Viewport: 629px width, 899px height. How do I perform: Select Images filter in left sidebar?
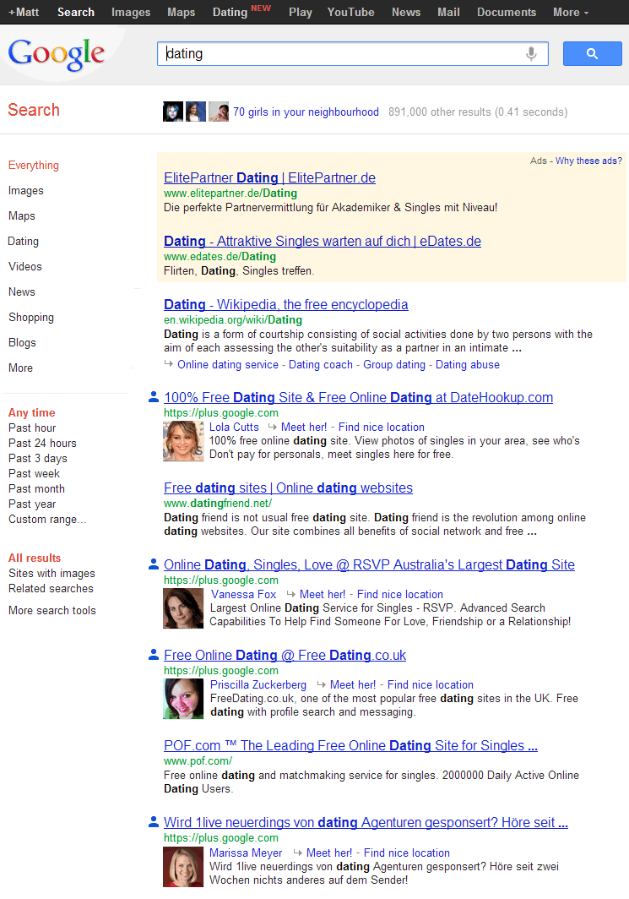[x=26, y=190]
